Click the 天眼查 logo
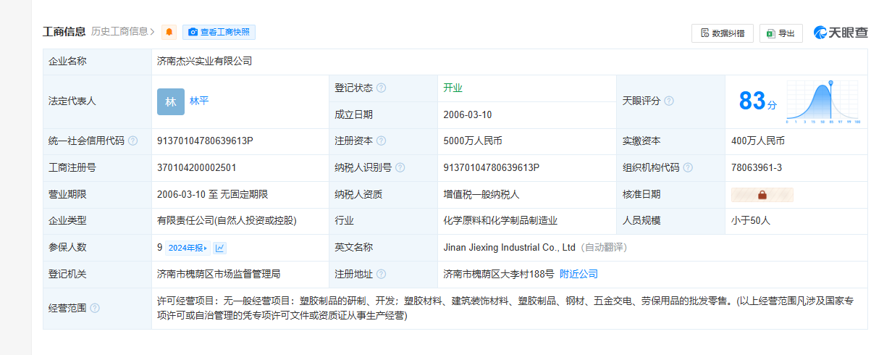871x355 pixels. [x=840, y=33]
